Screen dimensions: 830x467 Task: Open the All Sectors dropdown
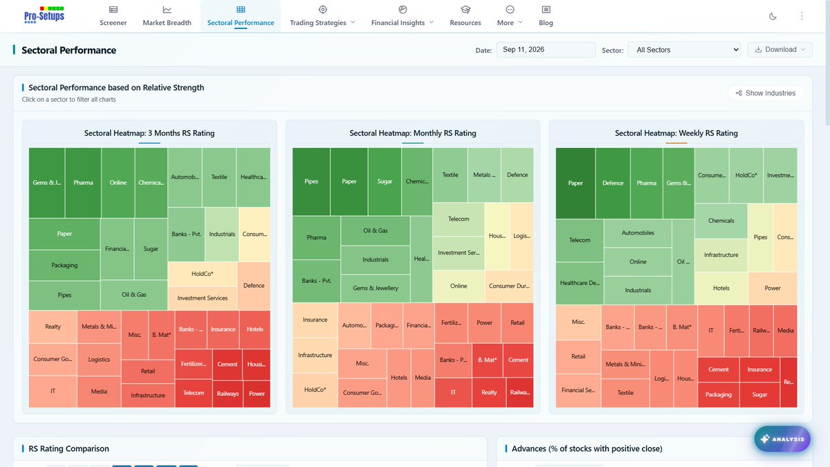684,50
